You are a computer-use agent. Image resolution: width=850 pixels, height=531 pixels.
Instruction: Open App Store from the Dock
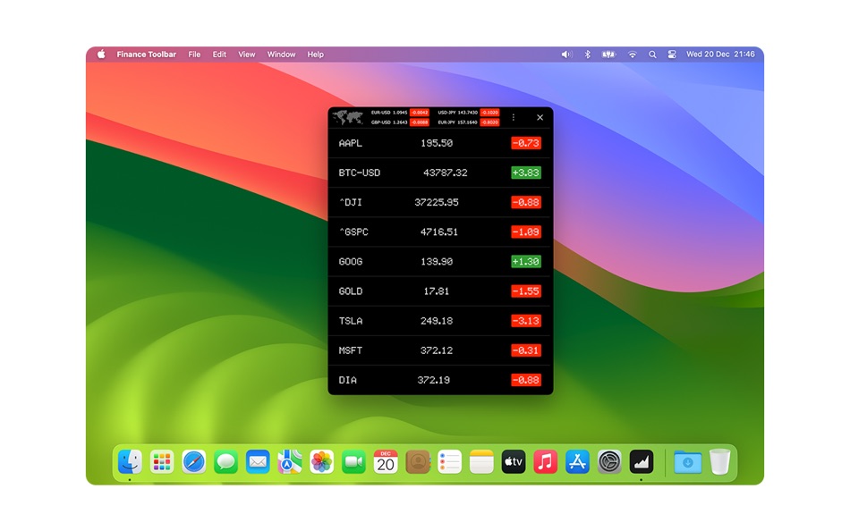(577, 462)
